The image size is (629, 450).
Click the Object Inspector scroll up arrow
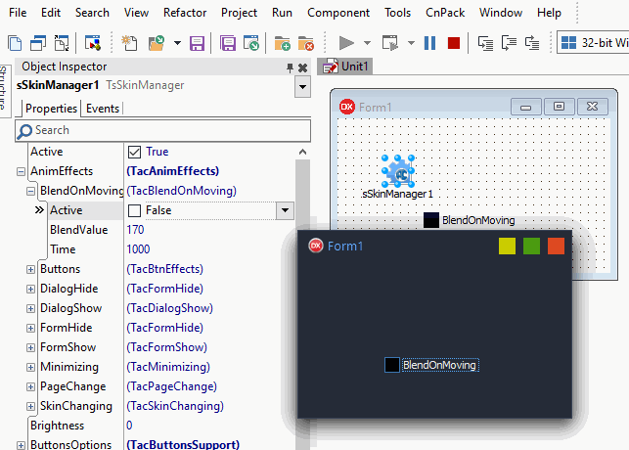(303, 152)
